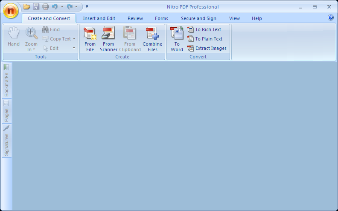Screen dimensions: 338x211
Task: Show the Signatures side panel
Action: [7, 141]
